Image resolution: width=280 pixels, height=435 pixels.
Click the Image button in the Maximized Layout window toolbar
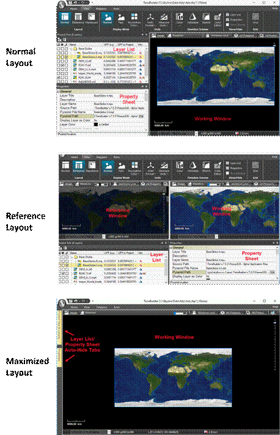(x=71, y=313)
